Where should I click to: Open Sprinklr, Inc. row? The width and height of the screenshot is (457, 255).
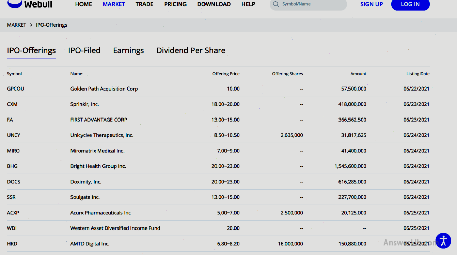point(218,104)
